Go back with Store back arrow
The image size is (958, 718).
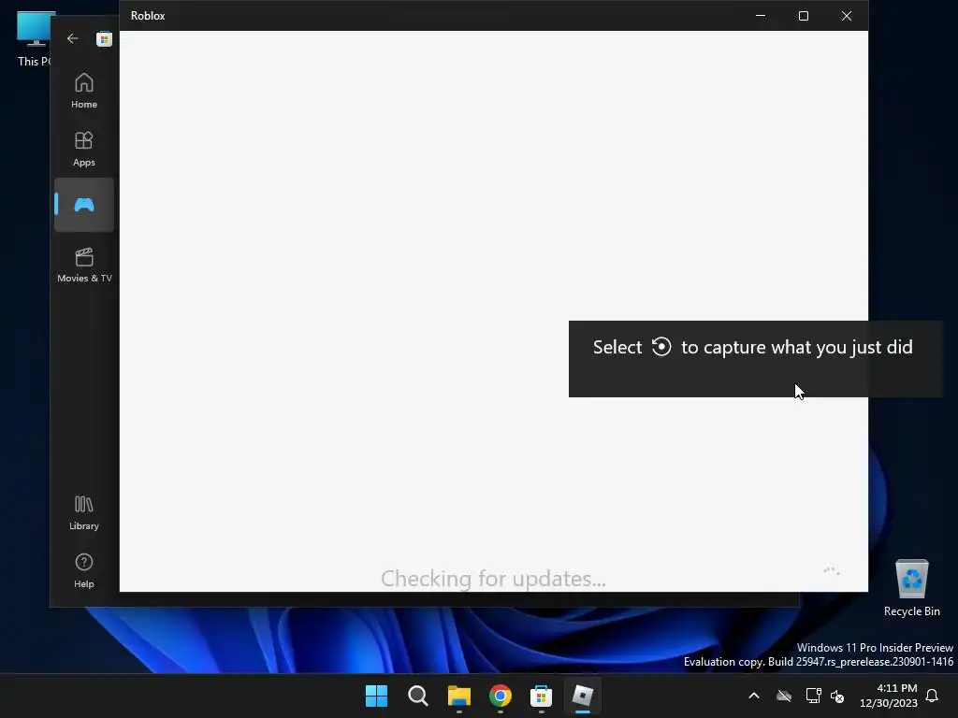click(x=73, y=38)
